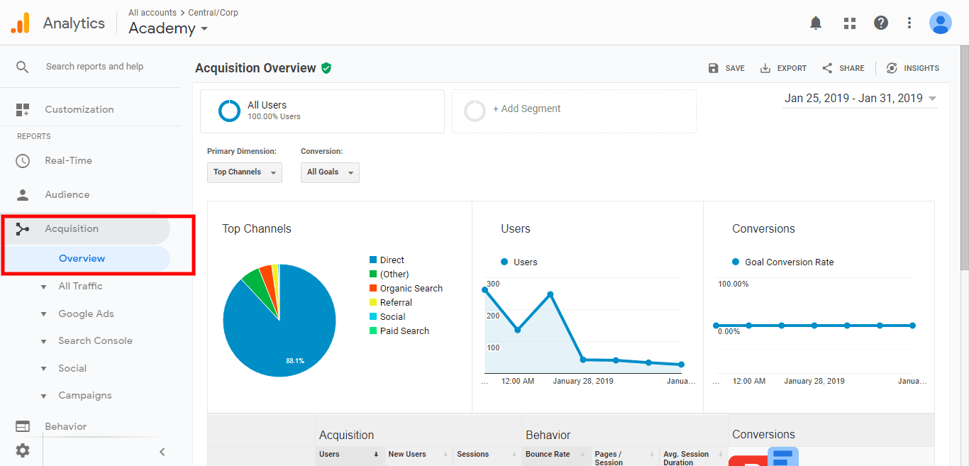This screenshot has height=466, width=969.
Task: Open the apps grid icon
Action: (849, 23)
